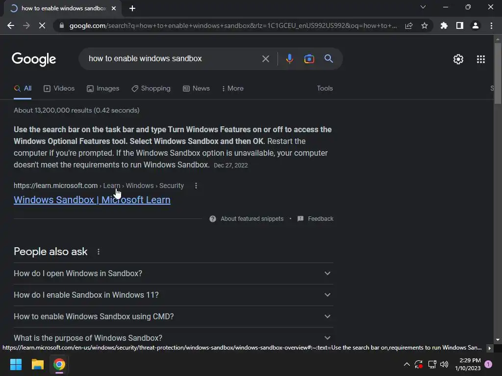Toggle the Chrome side panel icon

[x=460, y=25]
